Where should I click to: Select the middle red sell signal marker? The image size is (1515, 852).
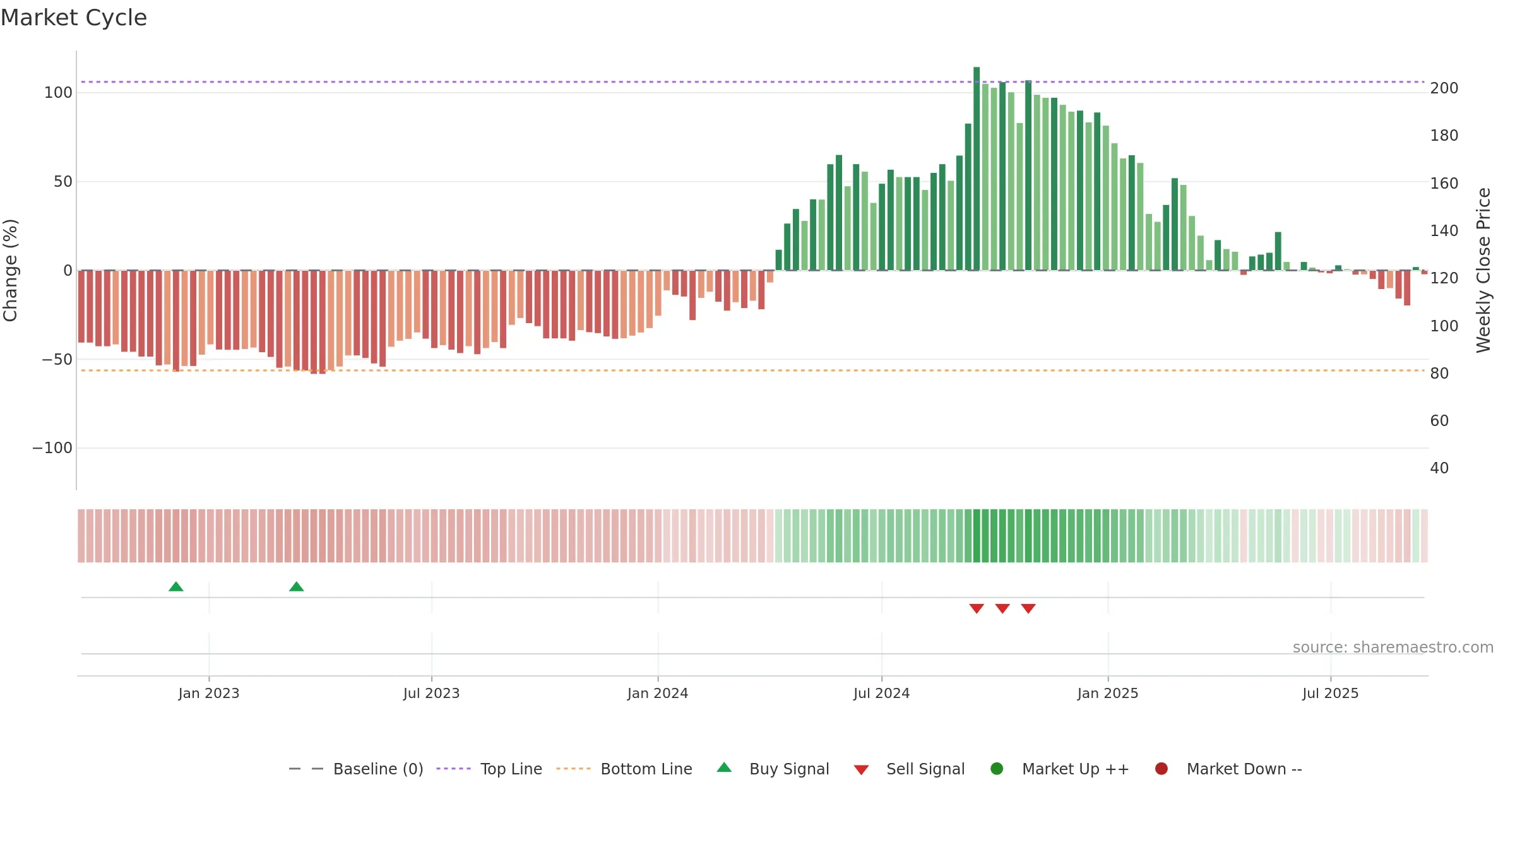click(x=1002, y=608)
